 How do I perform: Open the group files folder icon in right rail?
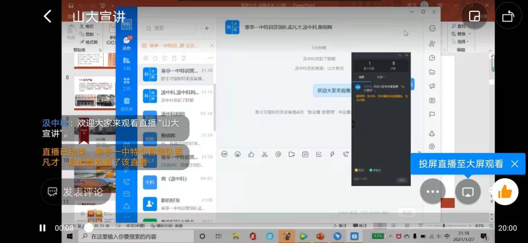pos(433,72)
